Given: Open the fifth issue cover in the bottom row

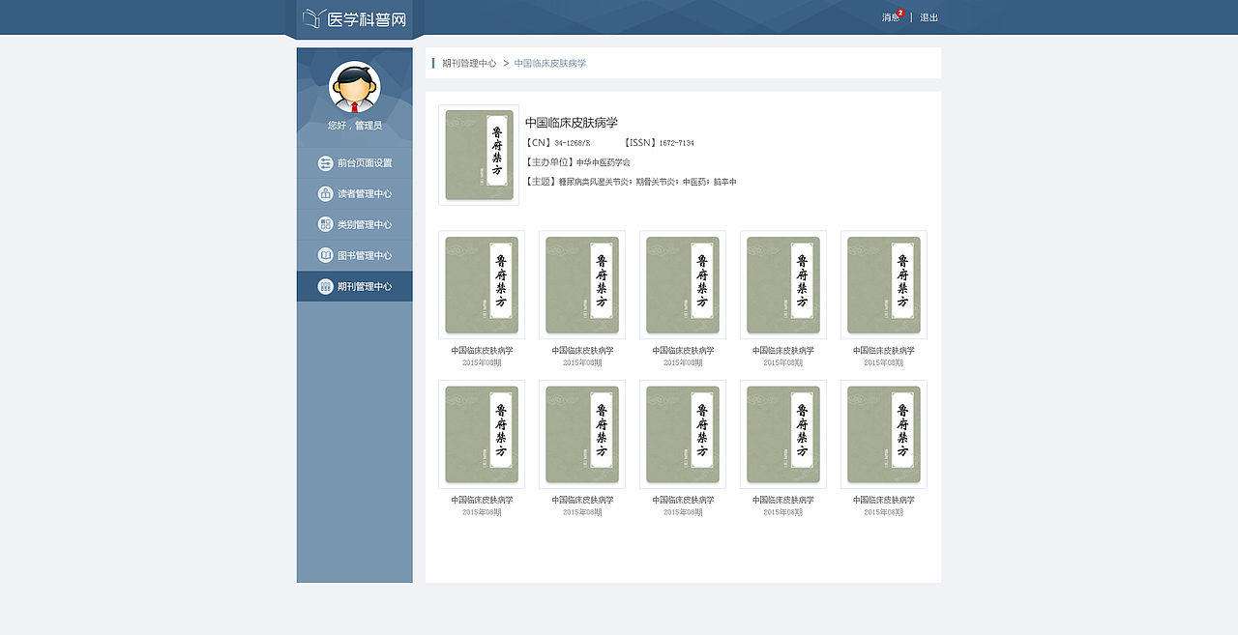Looking at the screenshot, I should pos(884,435).
